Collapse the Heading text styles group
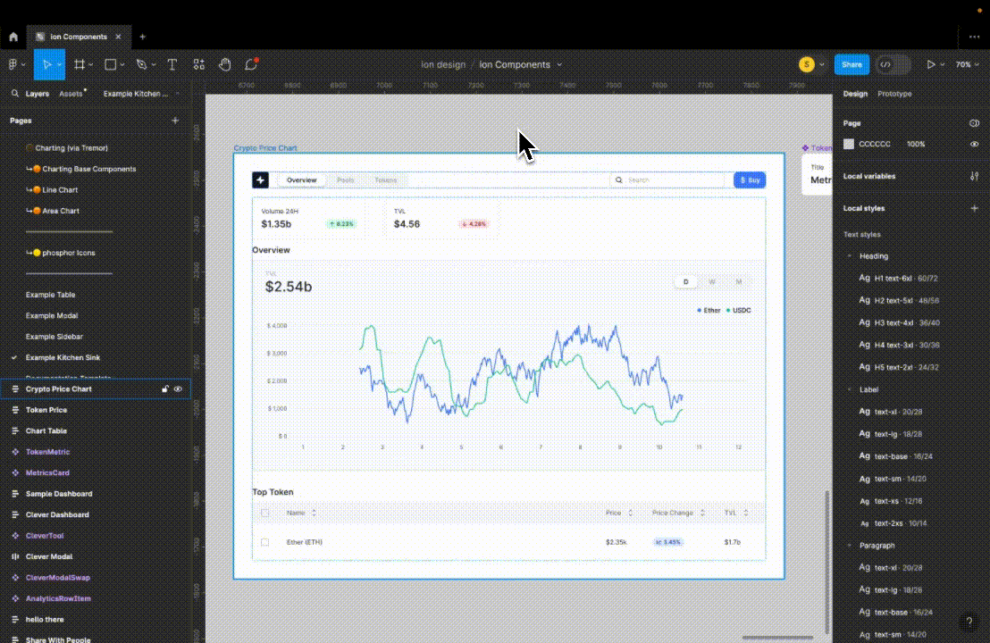This screenshot has width=990, height=643. tap(849, 256)
